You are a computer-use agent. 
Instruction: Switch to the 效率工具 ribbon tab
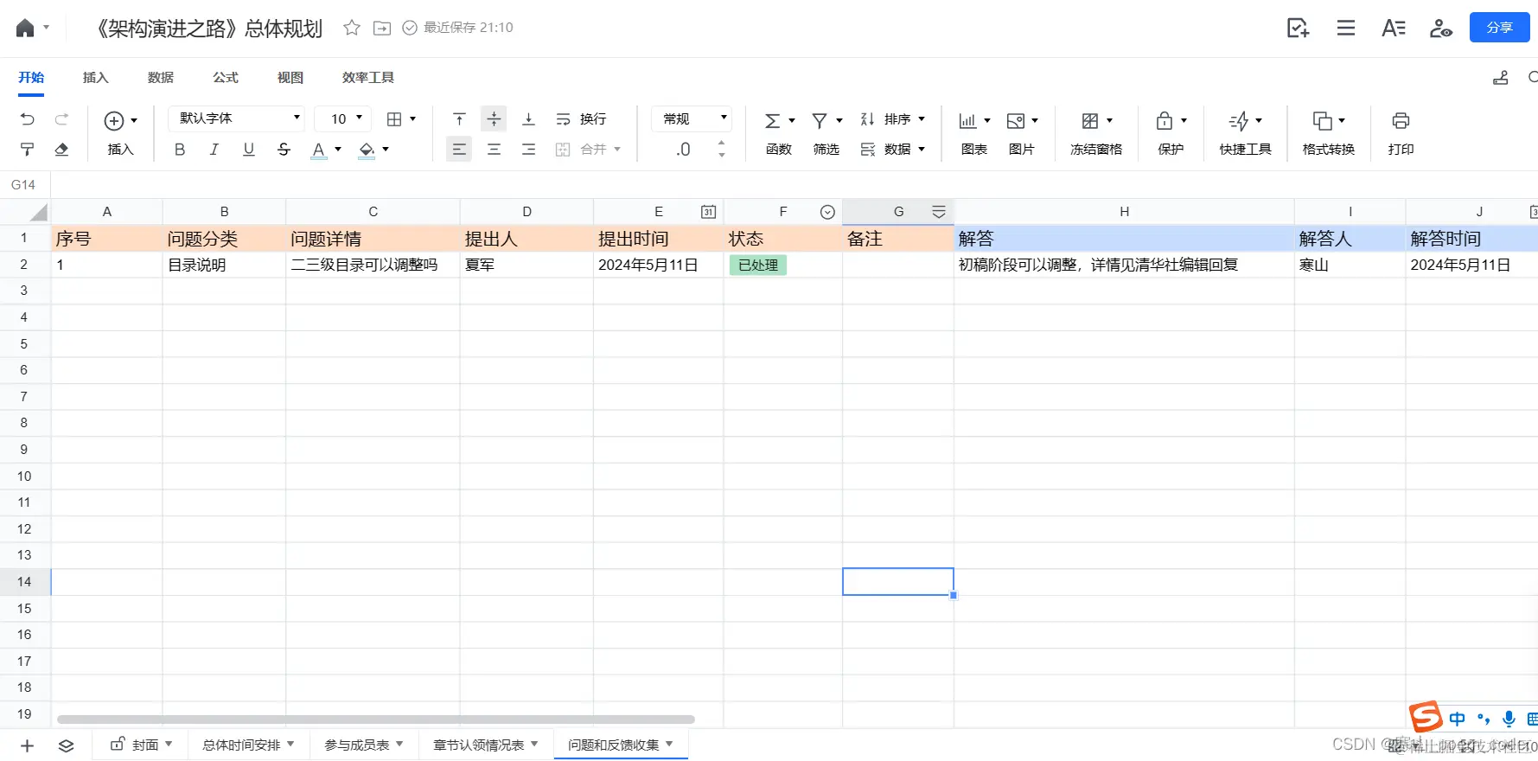368,78
